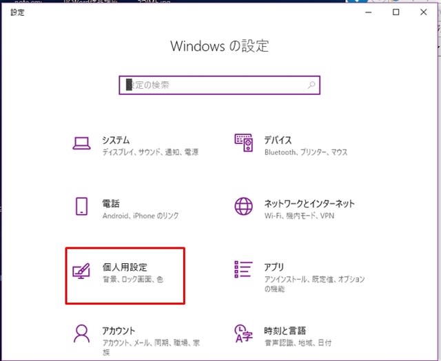The width and height of the screenshot is (441, 361).
Task: Click the 設定の検索 search field
Action: pos(220,85)
